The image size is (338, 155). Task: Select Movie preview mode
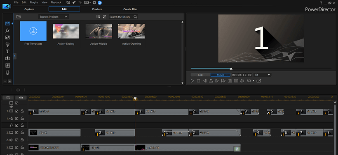[220, 75]
